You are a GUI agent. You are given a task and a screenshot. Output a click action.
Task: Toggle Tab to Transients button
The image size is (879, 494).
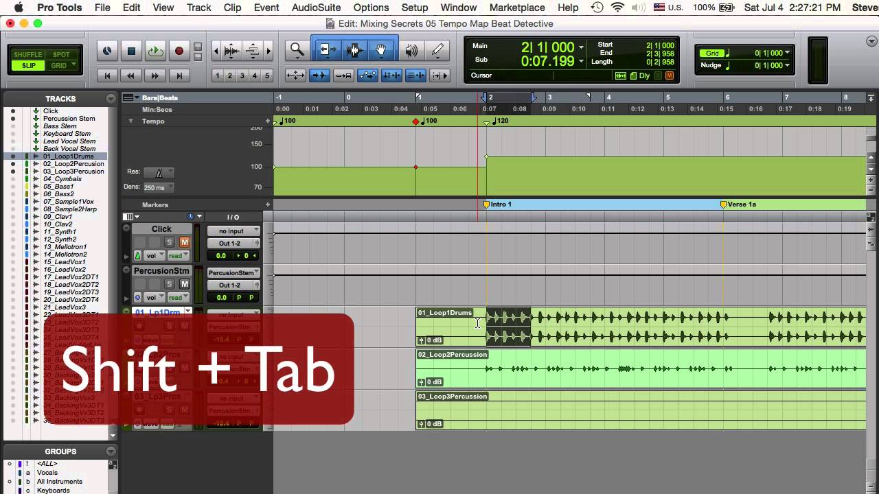[x=319, y=75]
